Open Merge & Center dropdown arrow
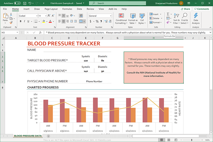Viewport: 213px width, 142px height. coord(84,21)
